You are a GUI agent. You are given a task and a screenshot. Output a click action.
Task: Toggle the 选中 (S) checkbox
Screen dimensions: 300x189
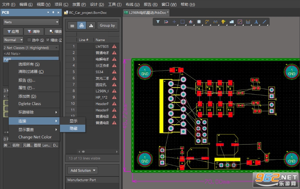29,40
